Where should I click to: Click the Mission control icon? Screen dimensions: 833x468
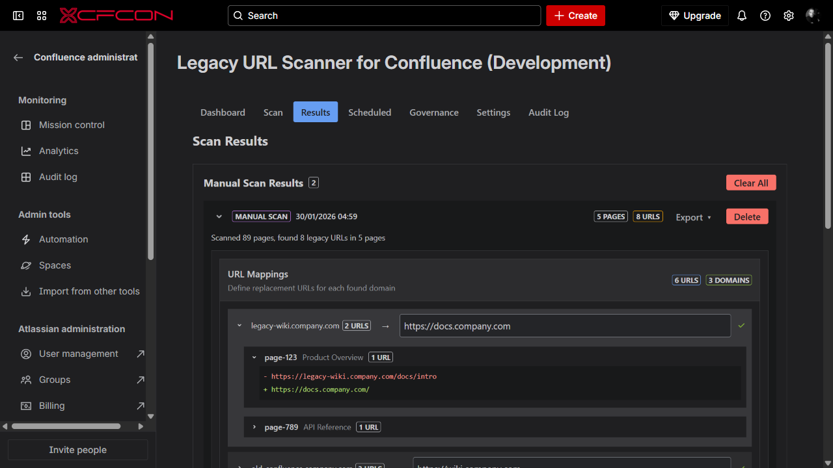[x=26, y=125]
